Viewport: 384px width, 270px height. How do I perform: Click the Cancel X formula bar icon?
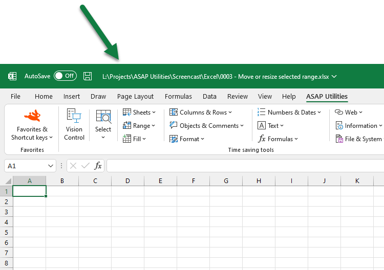[73, 166]
